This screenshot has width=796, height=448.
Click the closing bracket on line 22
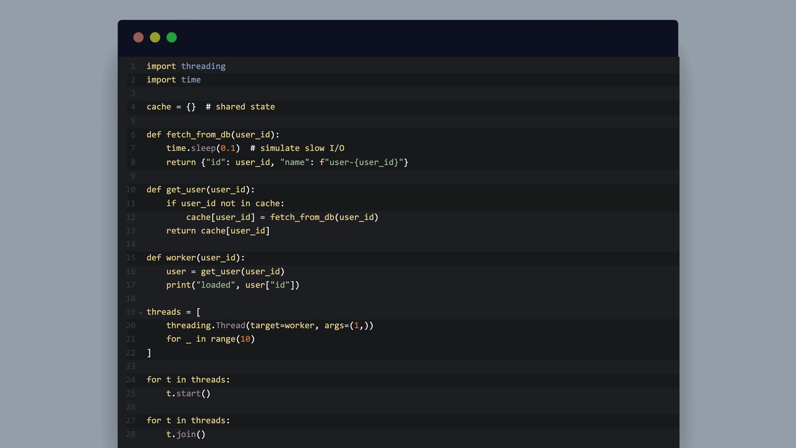(149, 353)
